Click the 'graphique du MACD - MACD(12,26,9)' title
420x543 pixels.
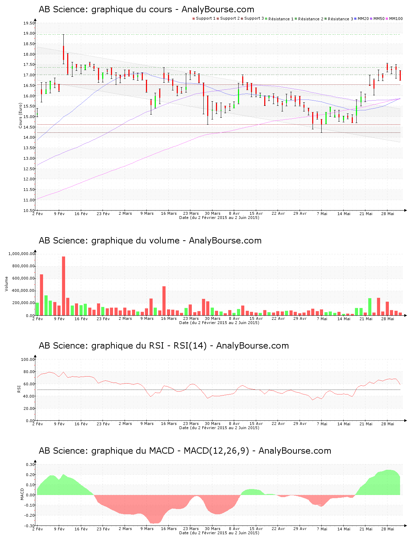point(185,451)
